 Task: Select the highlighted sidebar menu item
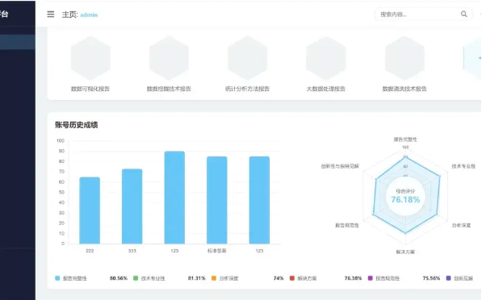[x=18, y=42]
